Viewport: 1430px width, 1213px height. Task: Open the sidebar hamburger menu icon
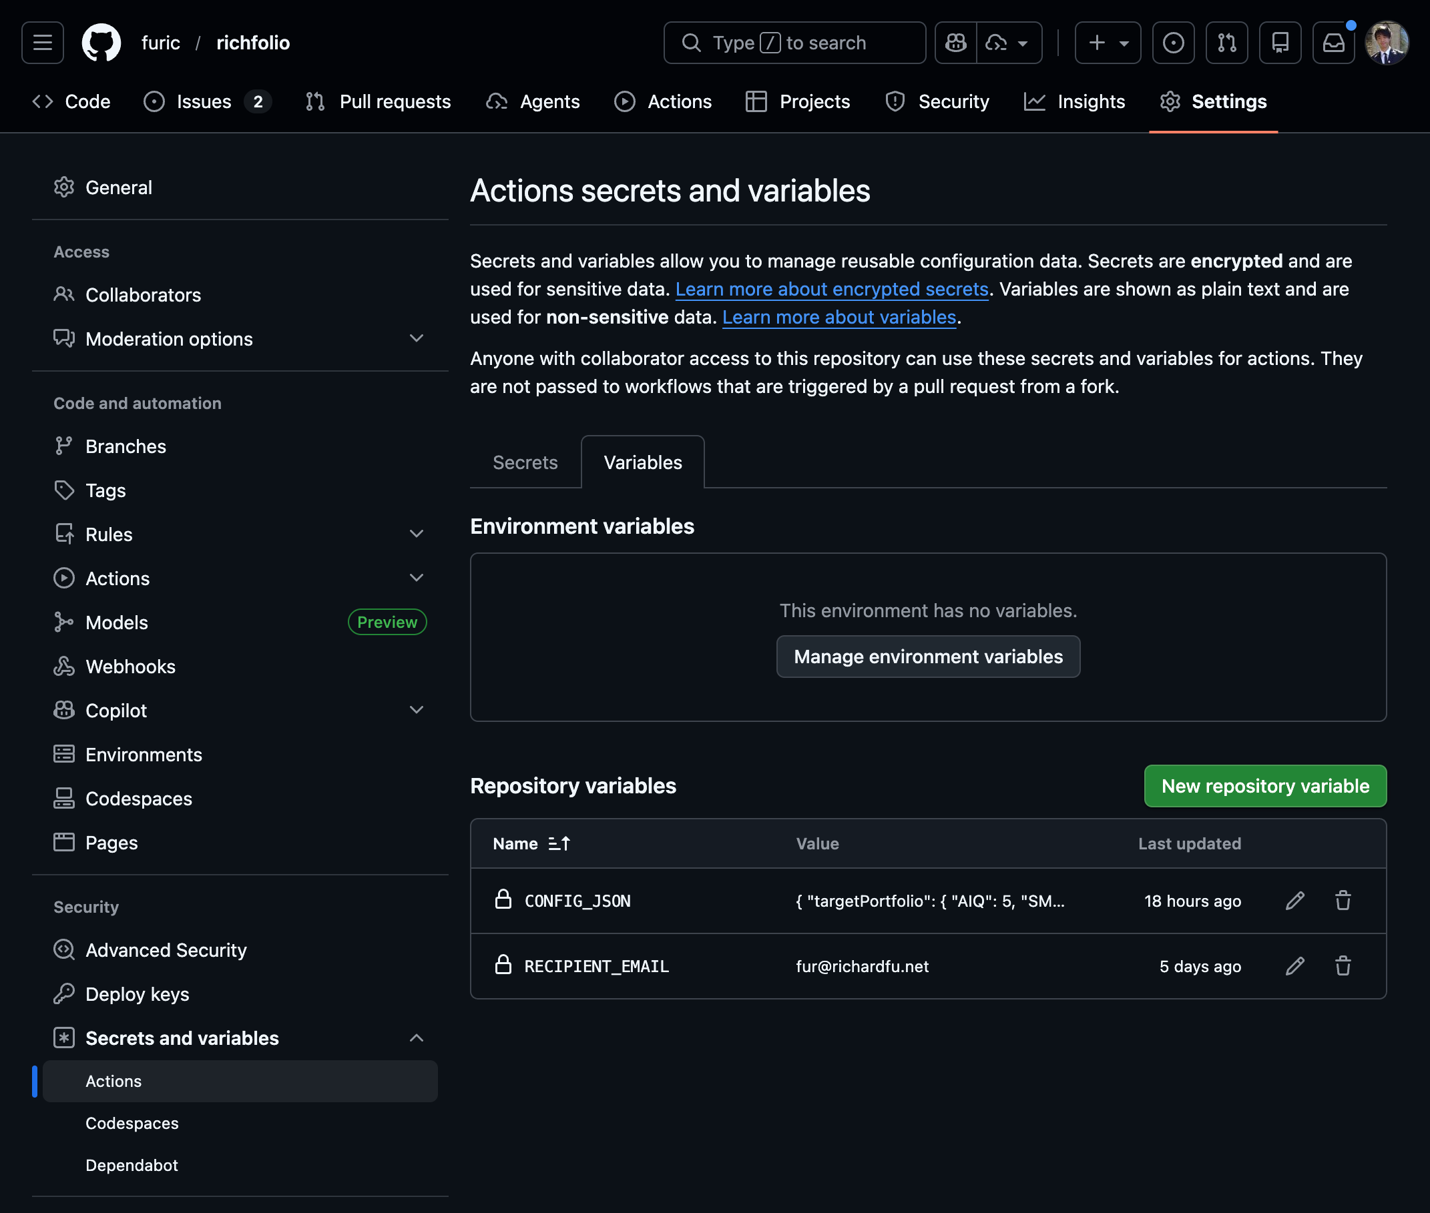[42, 43]
